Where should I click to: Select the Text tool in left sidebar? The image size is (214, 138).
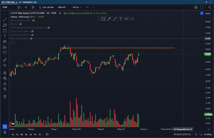(x=5, y=36)
